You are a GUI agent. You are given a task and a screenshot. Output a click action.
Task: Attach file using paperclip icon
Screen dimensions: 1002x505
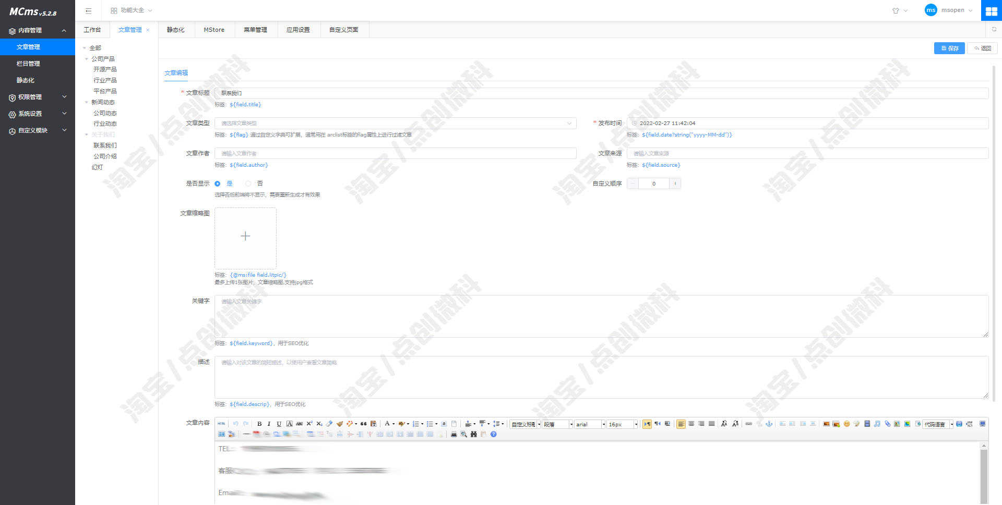(888, 424)
